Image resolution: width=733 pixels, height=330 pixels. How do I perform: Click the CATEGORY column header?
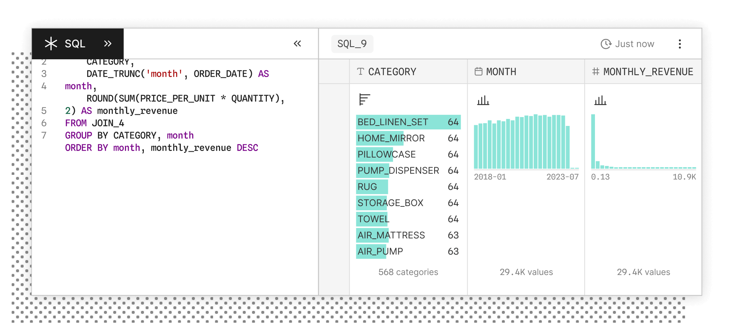click(392, 72)
